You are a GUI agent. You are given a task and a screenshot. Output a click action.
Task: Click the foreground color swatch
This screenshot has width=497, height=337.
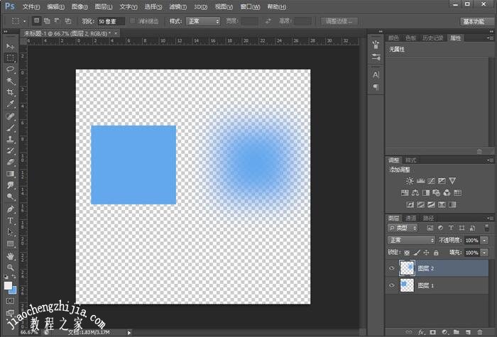[x=9, y=286]
